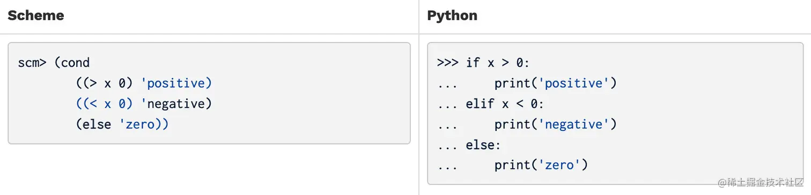Click print('zero') in Python code
Screen dimensions: 811x195
(x=541, y=165)
